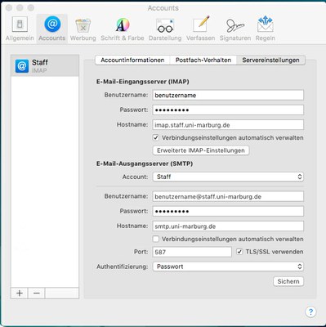Open Verfassen pencil icon pane
Image resolution: width=326 pixels, height=327 pixels.
201,29
